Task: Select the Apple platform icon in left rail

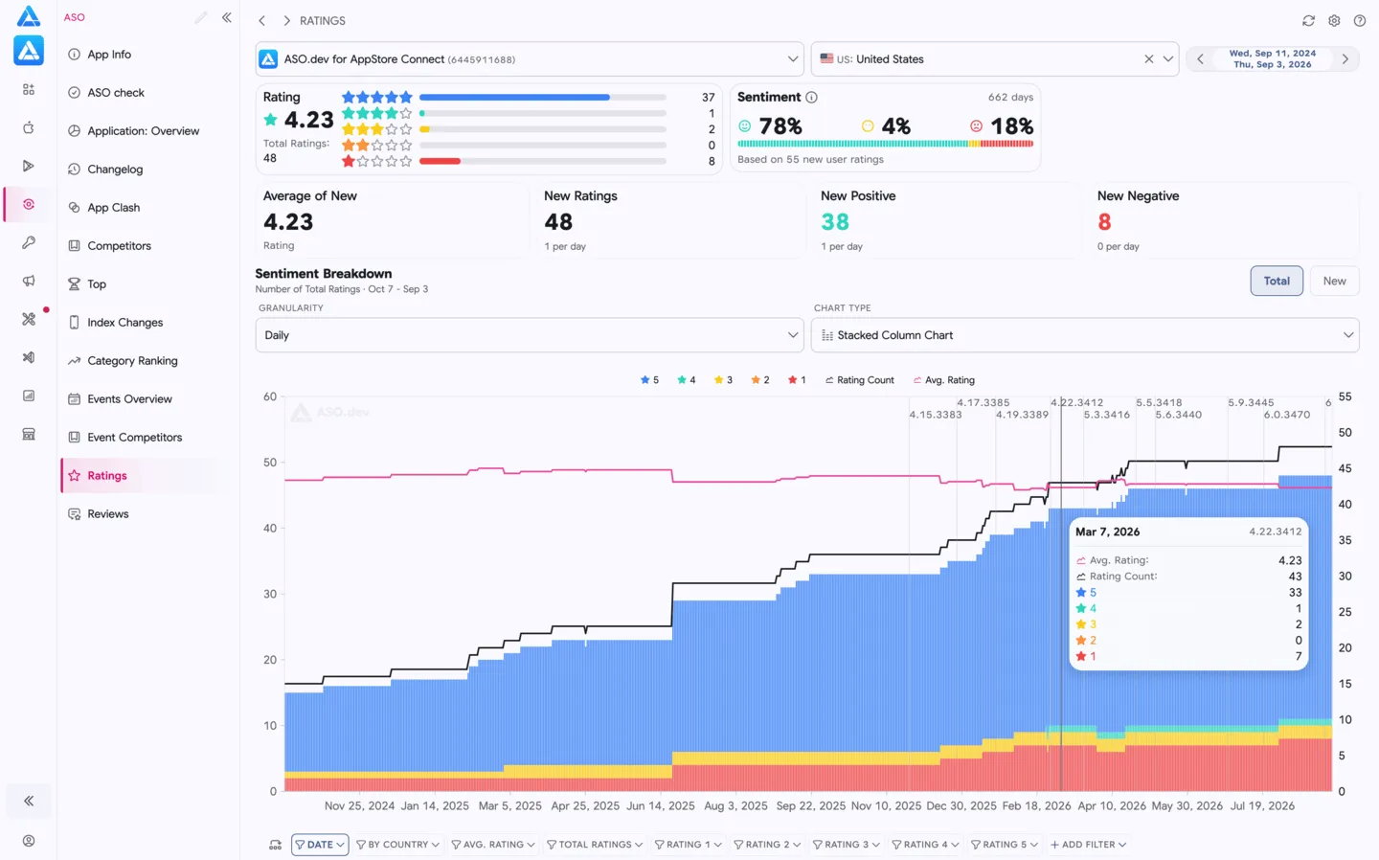Action: point(29,127)
